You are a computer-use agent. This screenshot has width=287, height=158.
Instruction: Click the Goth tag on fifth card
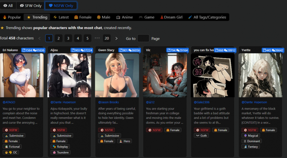201,135
